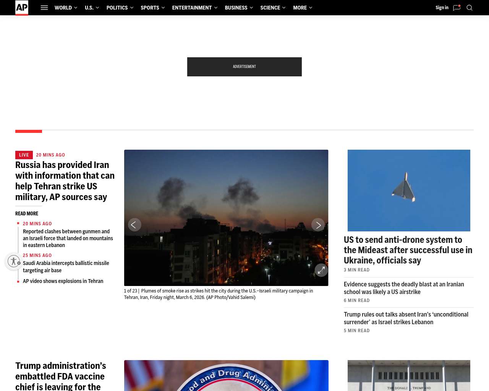
Task: Click the search magnifier icon
Action: pos(470,8)
